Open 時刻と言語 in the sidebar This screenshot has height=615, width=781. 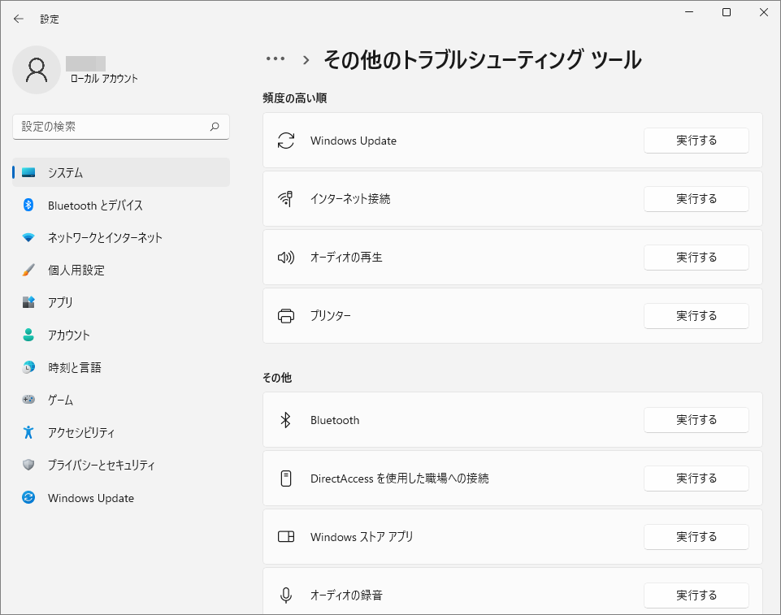click(74, 368)
